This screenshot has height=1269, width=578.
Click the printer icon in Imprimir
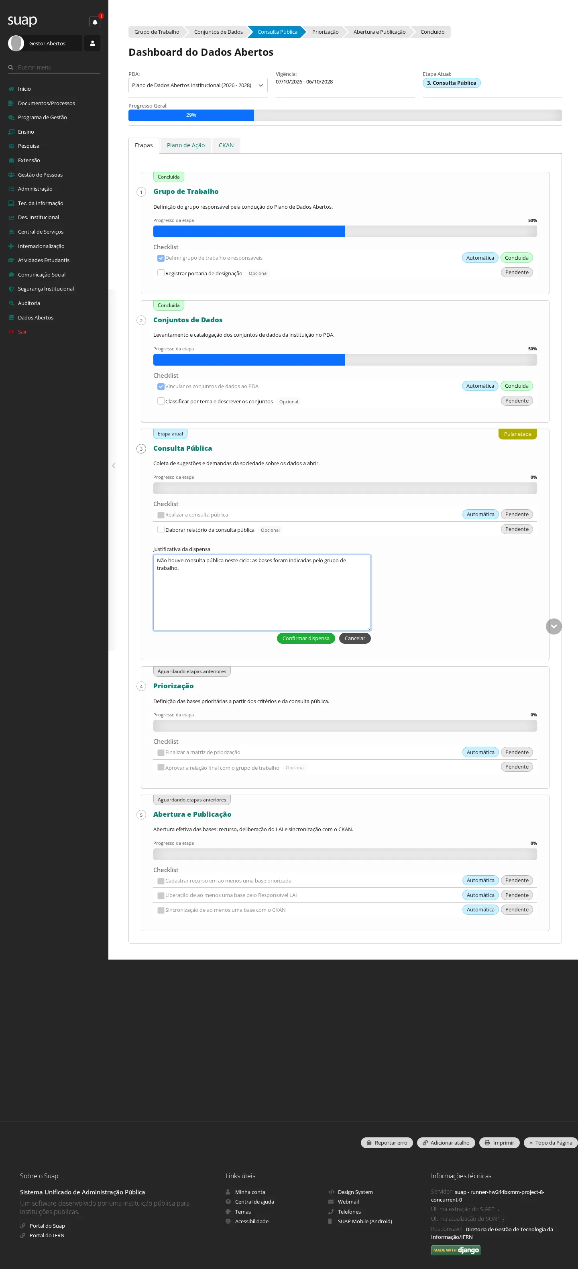tap(487, 1143)
